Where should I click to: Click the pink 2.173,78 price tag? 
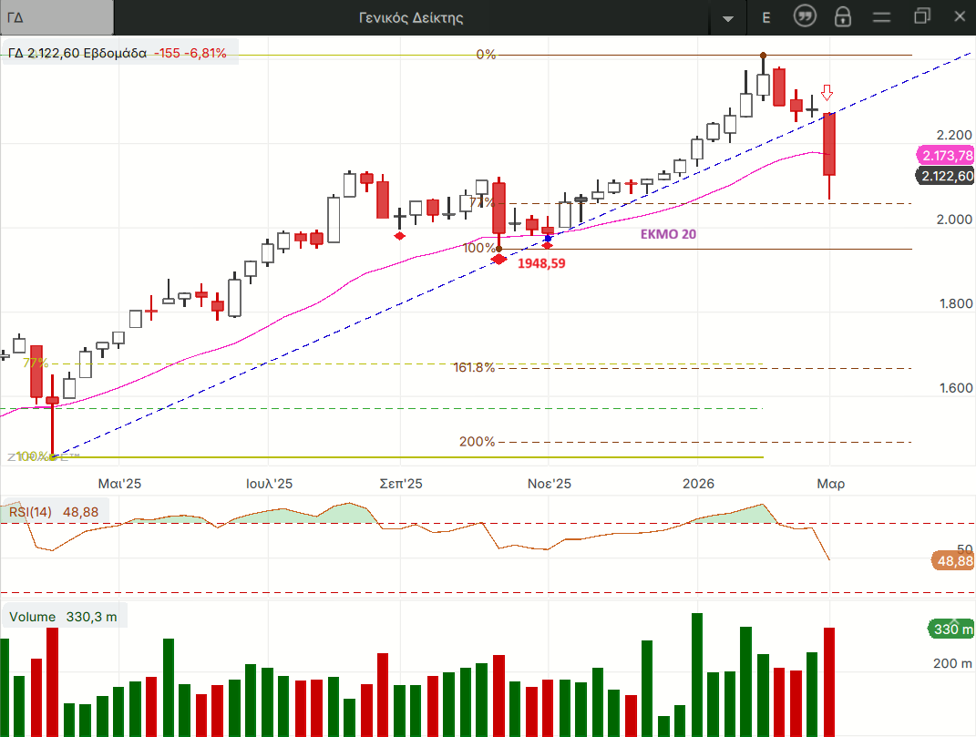pyautogui.click(x=945, y=156)
